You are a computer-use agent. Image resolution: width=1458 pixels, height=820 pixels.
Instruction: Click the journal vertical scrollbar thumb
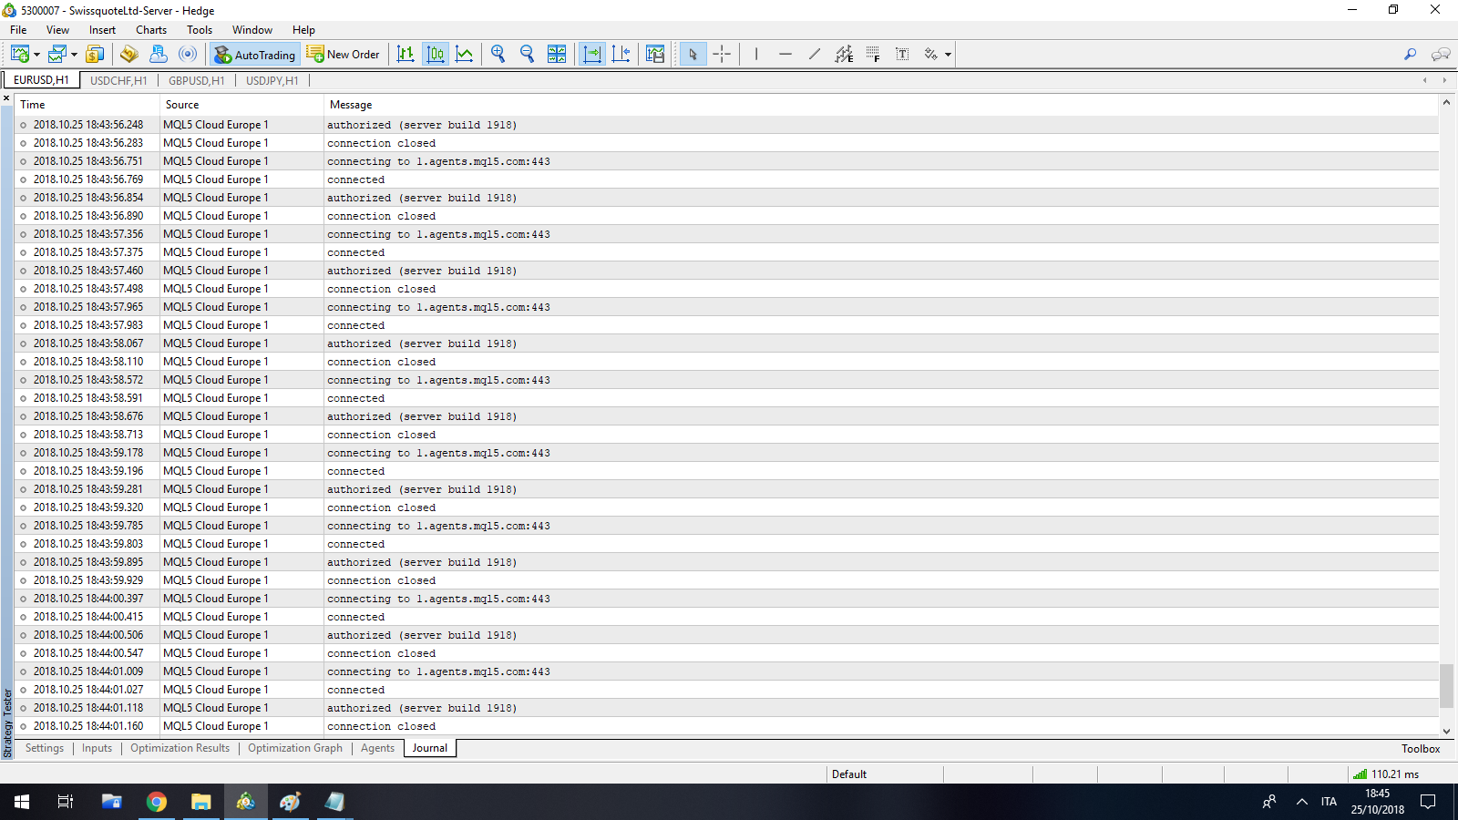click(1446, 685)
